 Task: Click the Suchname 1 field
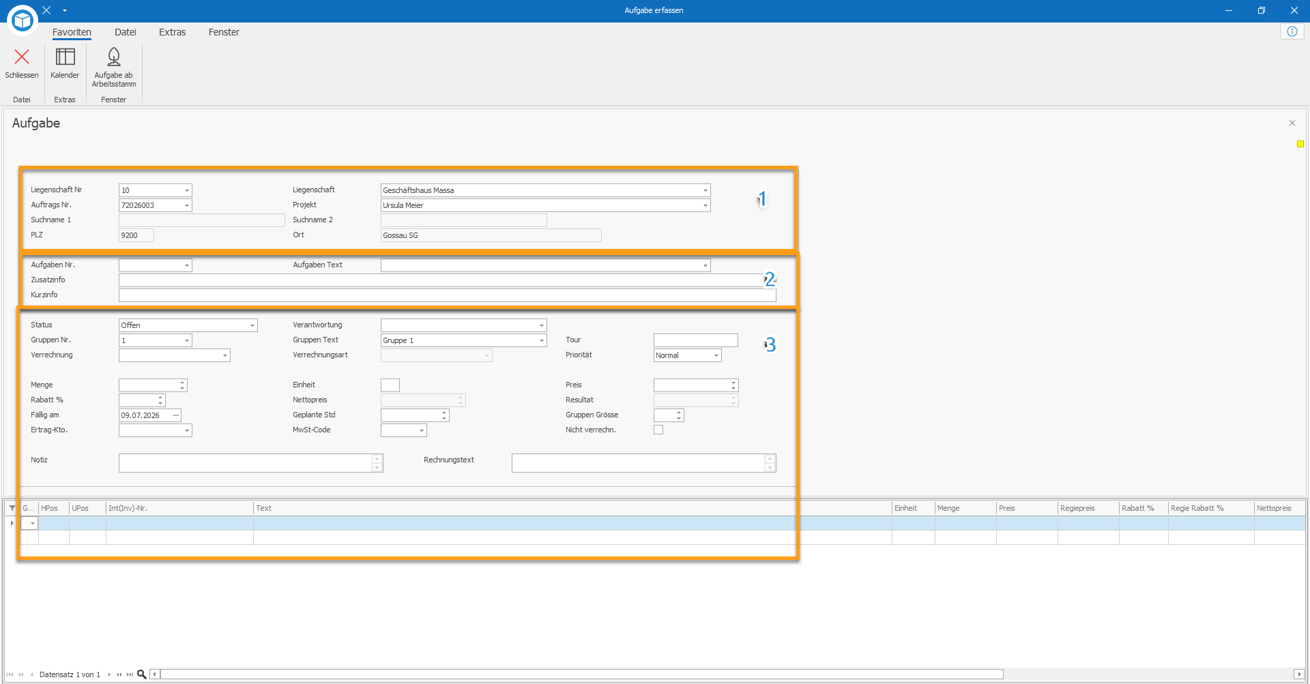click(202, 220)
